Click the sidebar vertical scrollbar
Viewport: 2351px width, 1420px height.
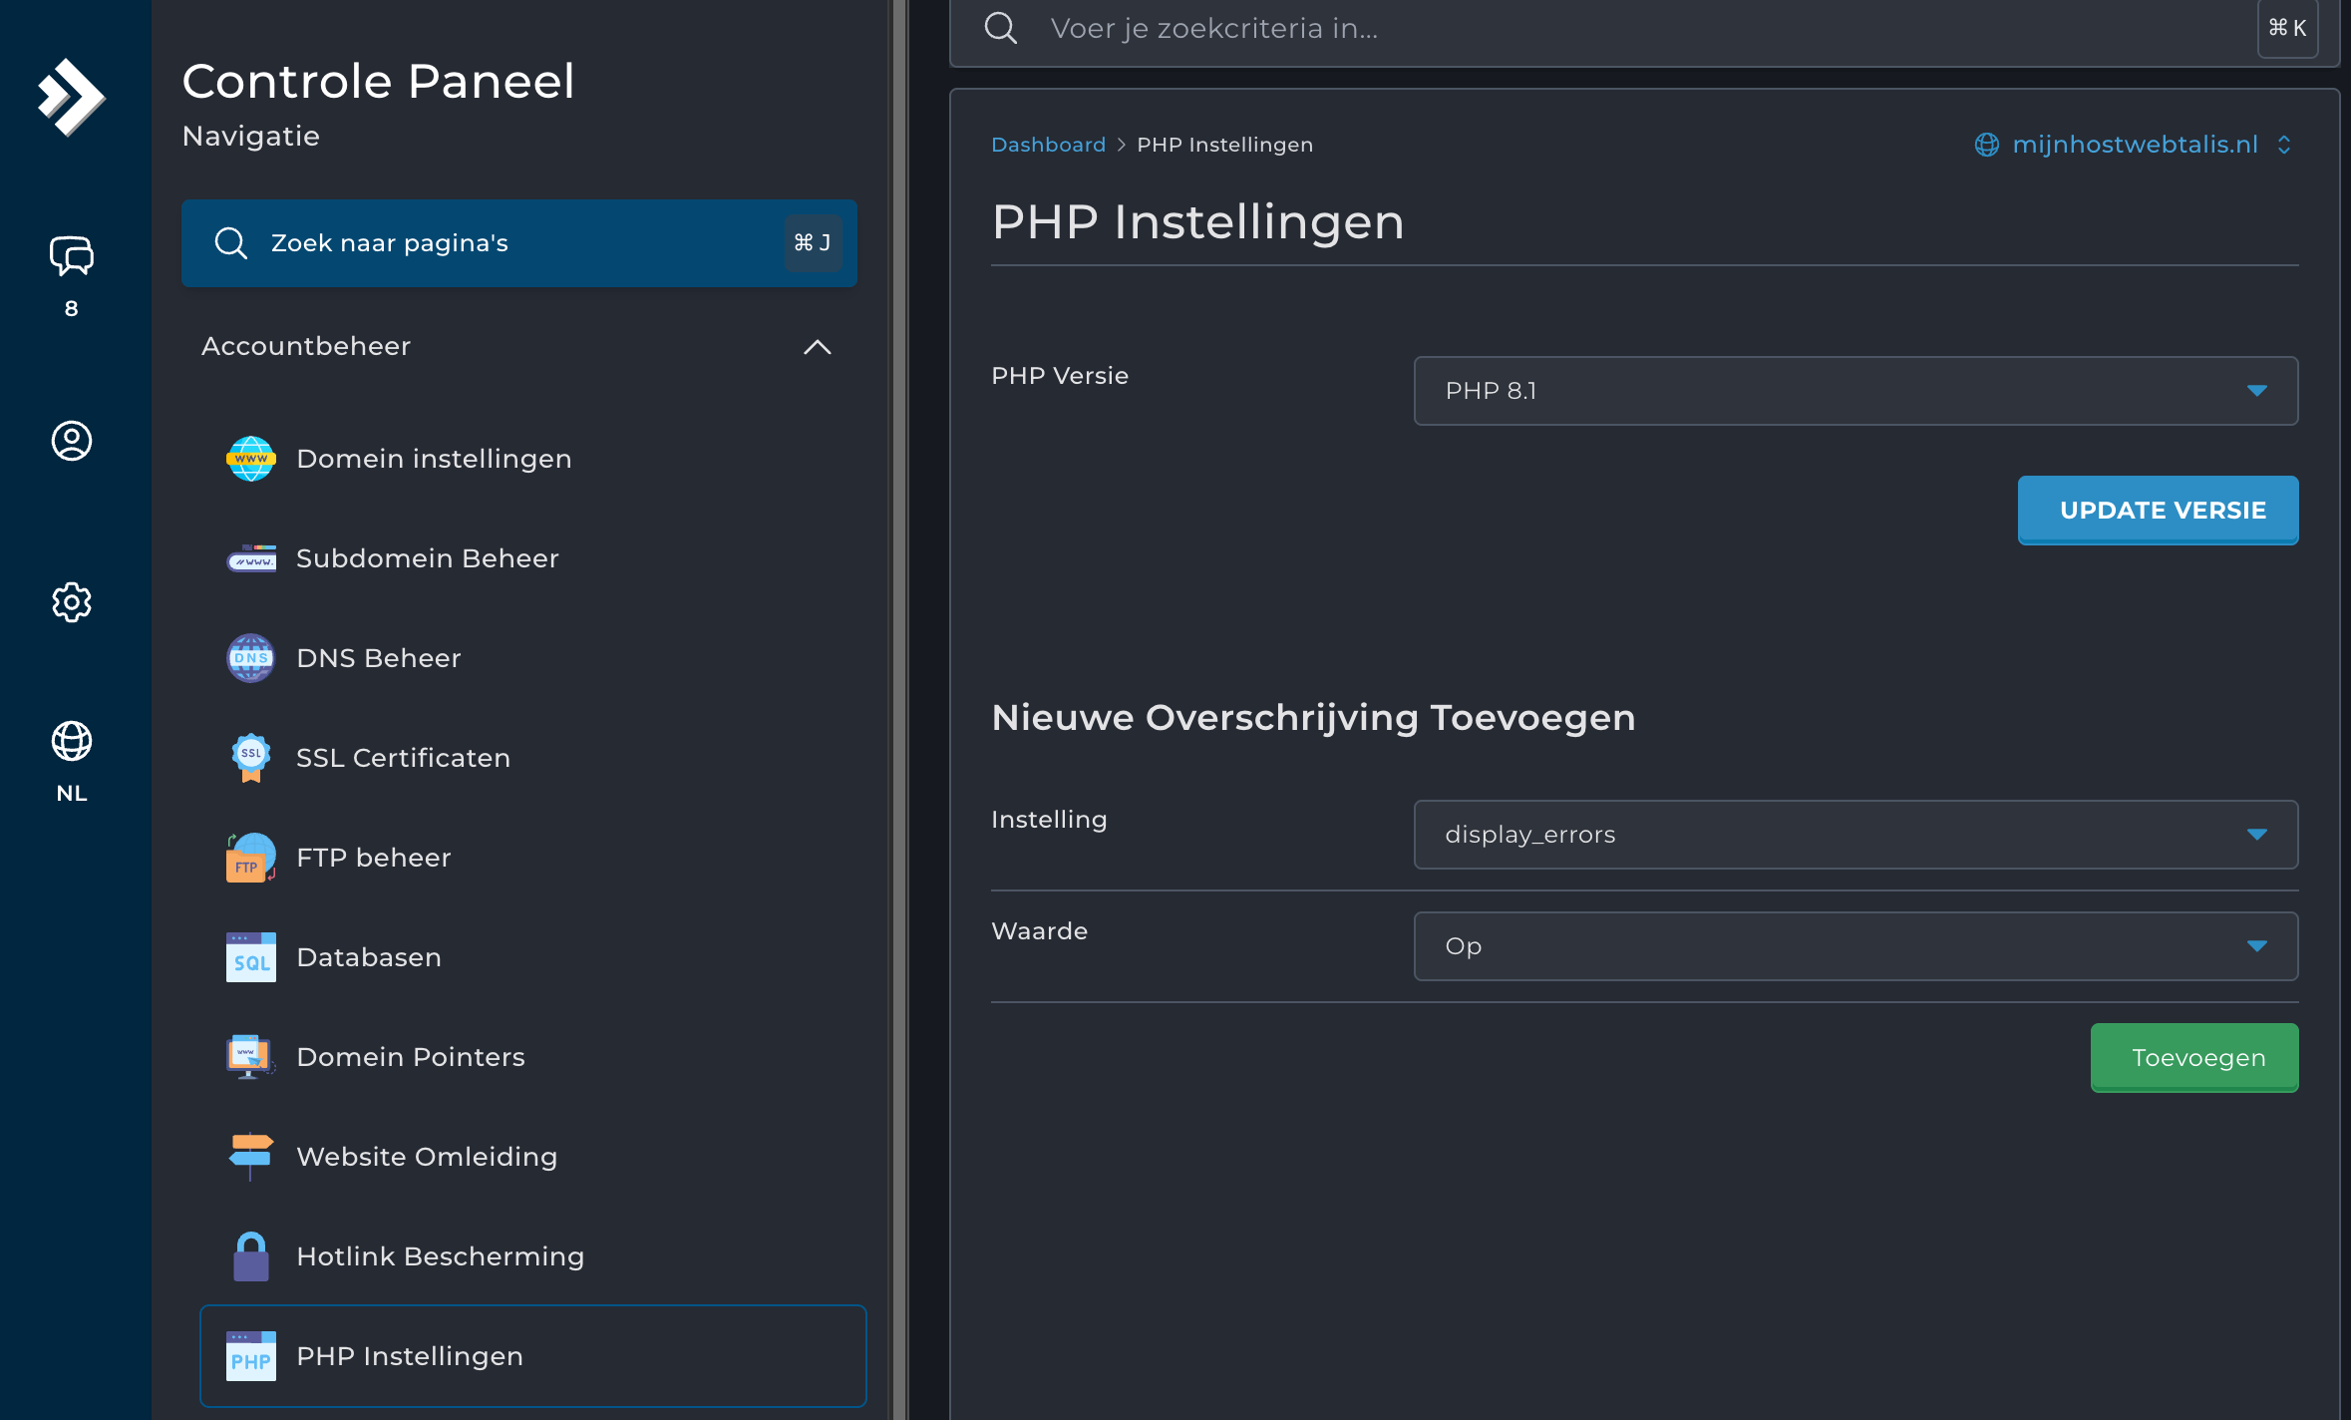[x=898, y=710]
